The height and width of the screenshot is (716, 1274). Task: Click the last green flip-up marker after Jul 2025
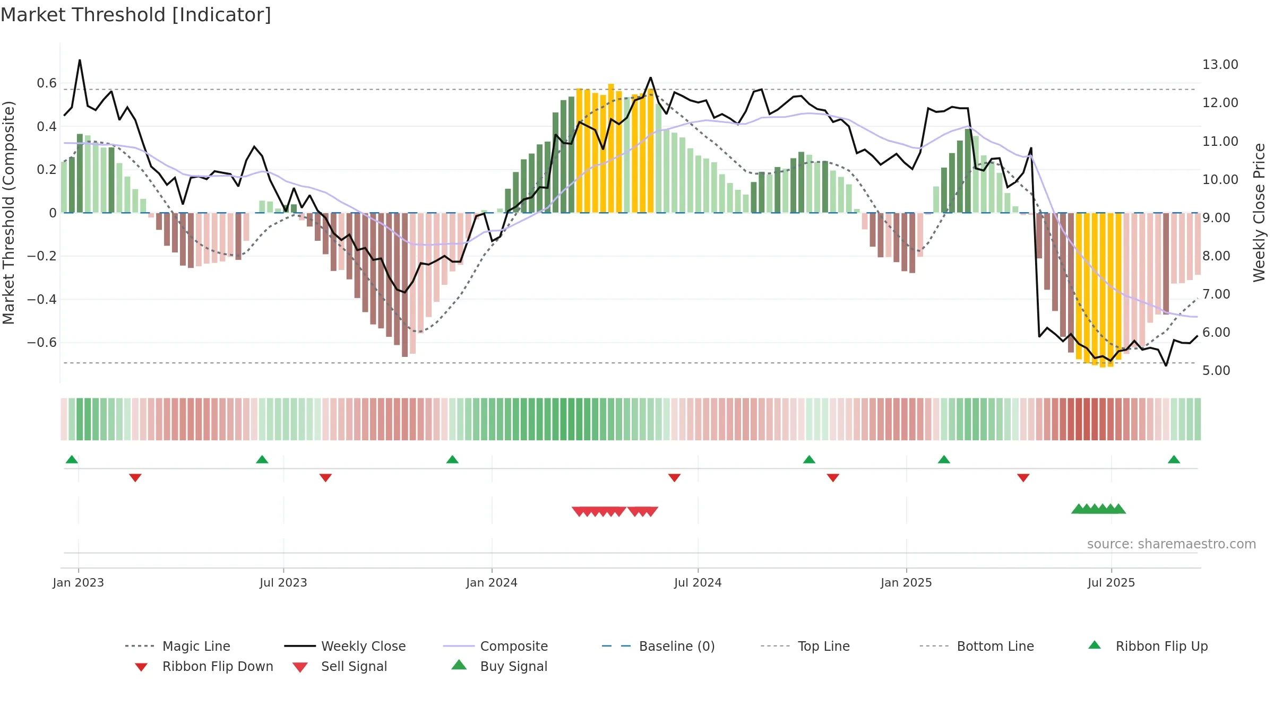tap(1174, 459)
